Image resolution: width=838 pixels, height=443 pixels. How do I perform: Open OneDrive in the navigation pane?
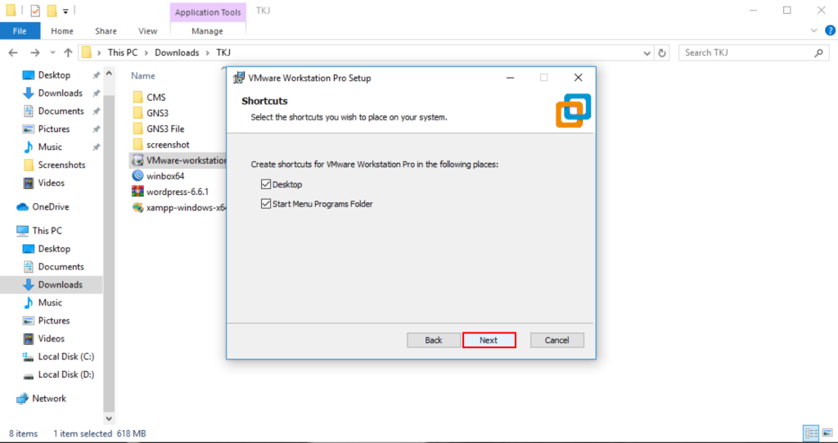pyautogui.click(x=50, y=207)
